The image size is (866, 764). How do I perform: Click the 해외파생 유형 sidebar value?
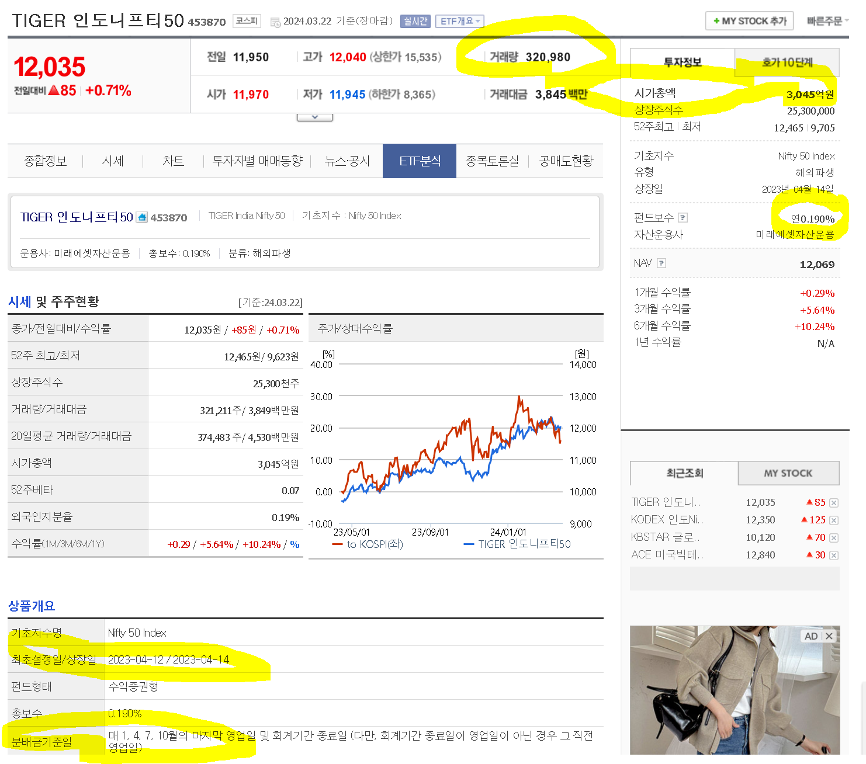tap(815, 173)
